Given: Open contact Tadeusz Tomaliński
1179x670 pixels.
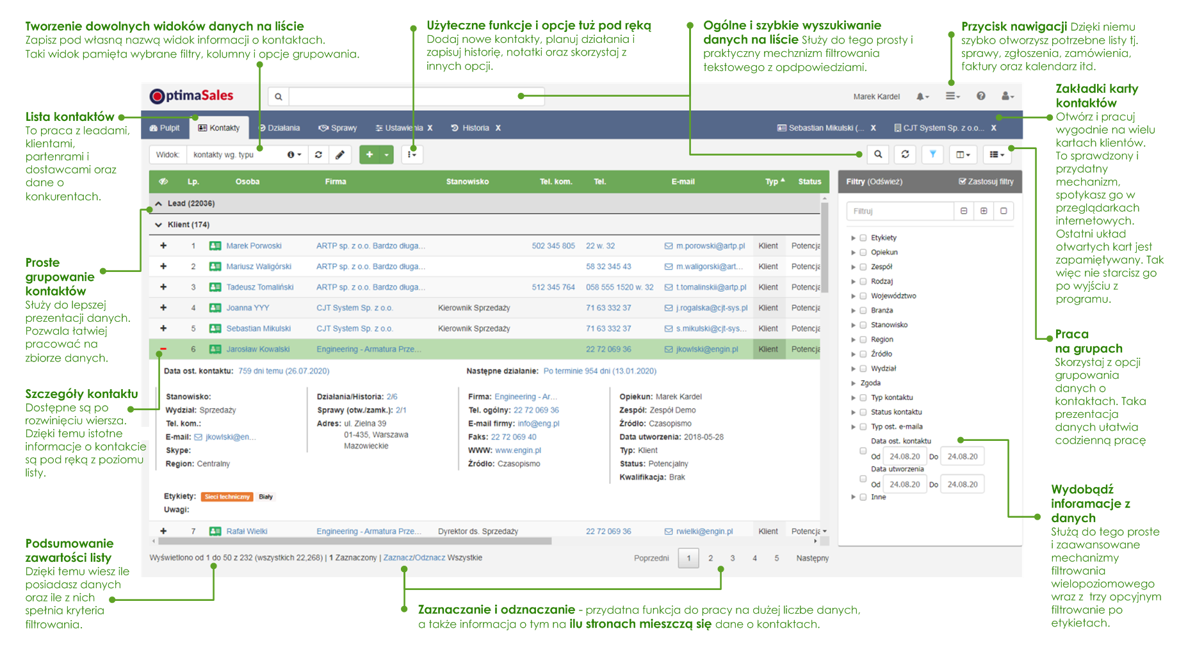Looking at the screenshot, I should (x=259, y=287).
